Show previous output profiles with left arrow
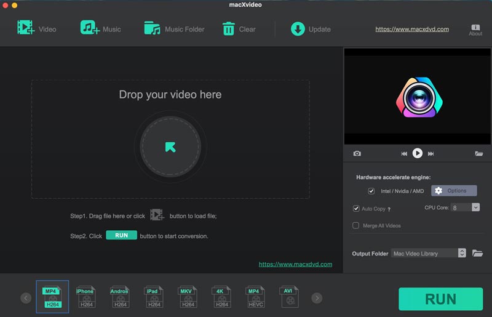The height and width of the screenshot is (317, 492). [x=26, y=298]
